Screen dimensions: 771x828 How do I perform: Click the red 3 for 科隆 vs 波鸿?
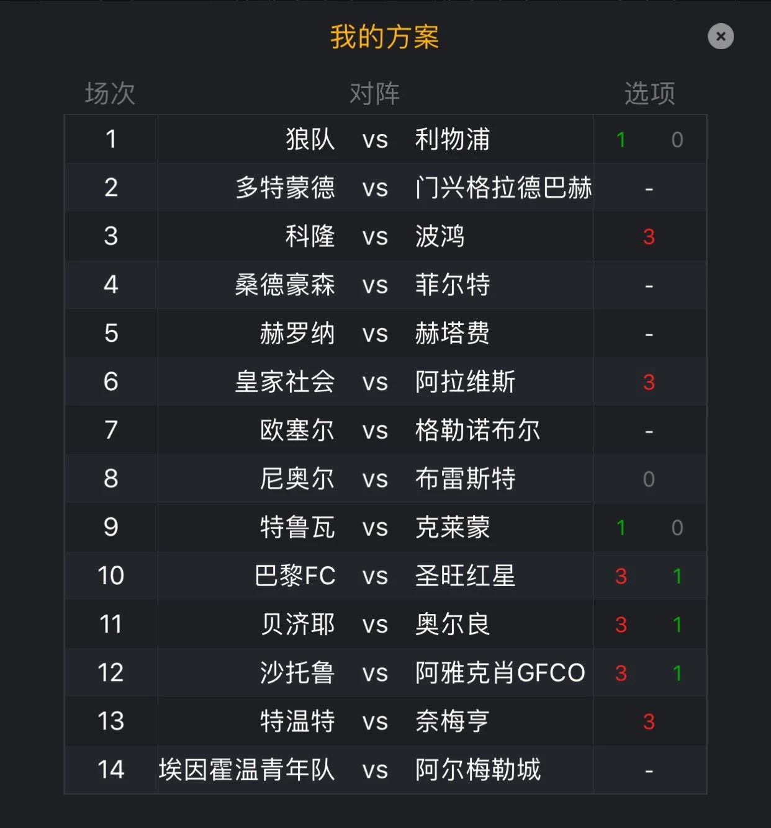click(649, 236)
